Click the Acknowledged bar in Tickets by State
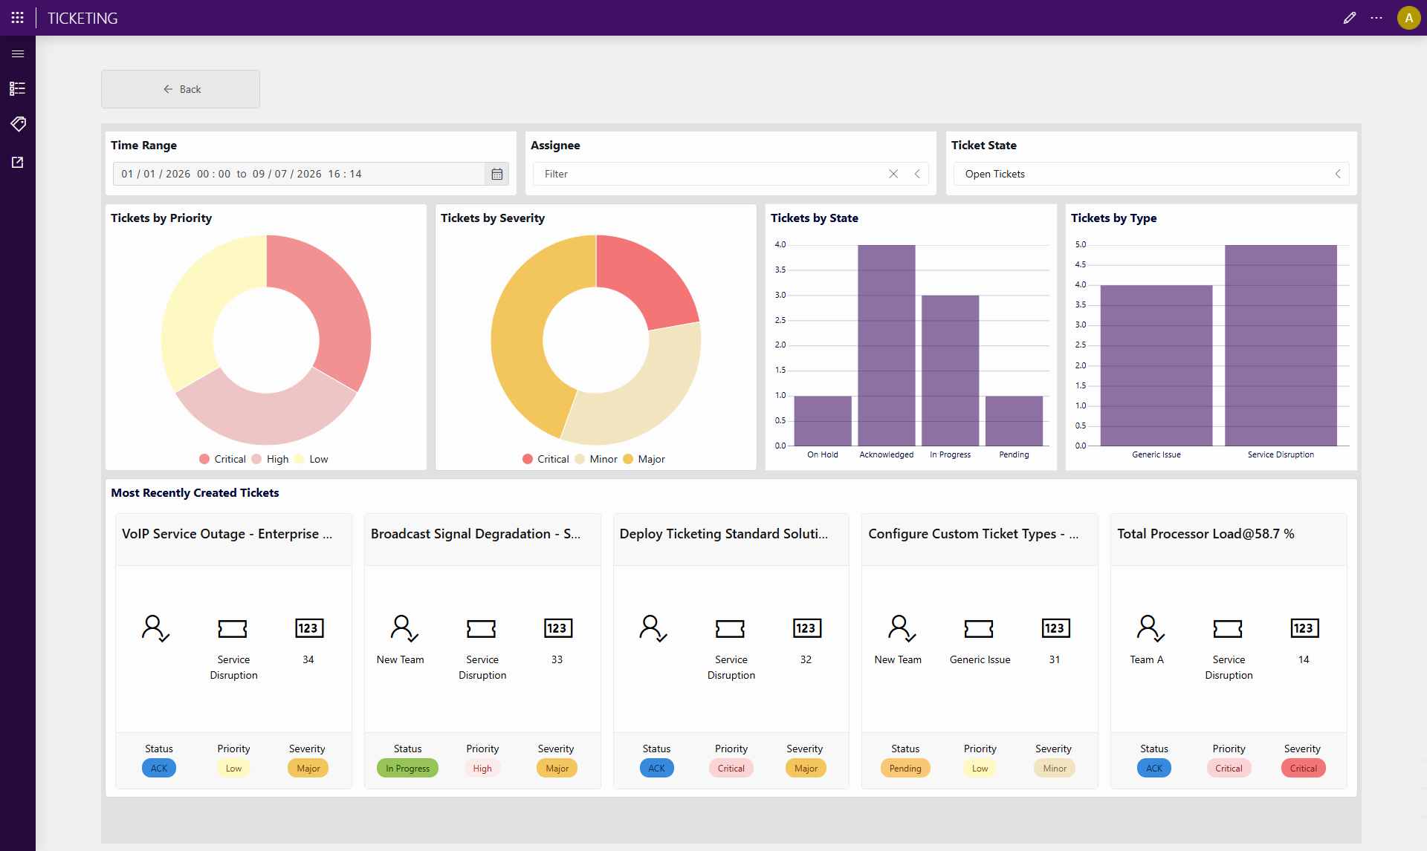This screenshot has height=851, width=1427. tap(886, 345)
